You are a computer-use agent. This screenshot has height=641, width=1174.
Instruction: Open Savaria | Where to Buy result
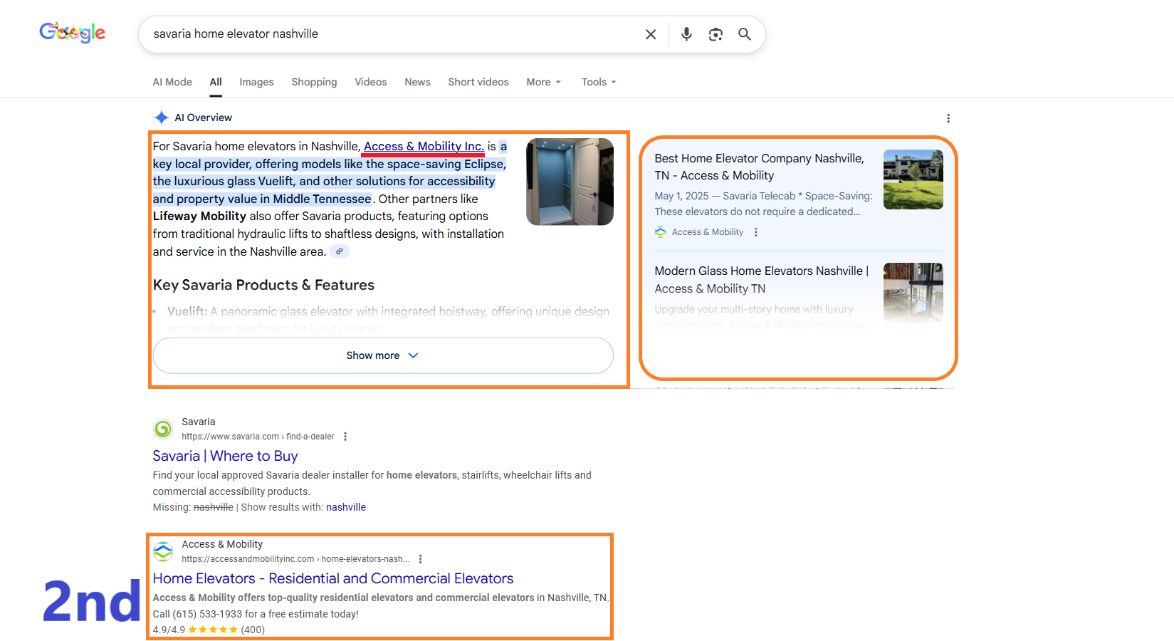point(225,456)
